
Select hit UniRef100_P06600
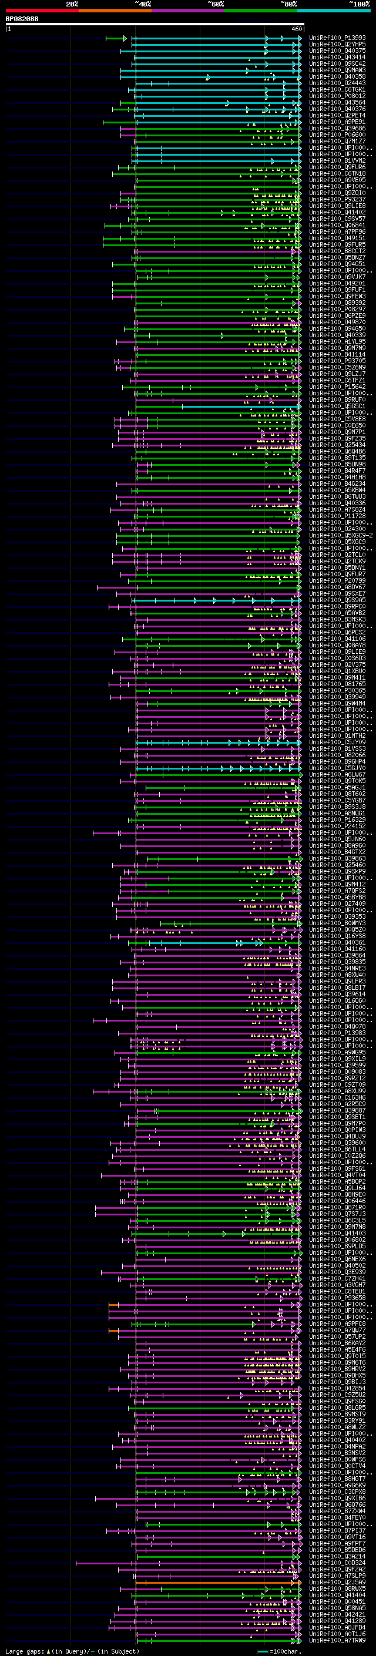[337, 135]
